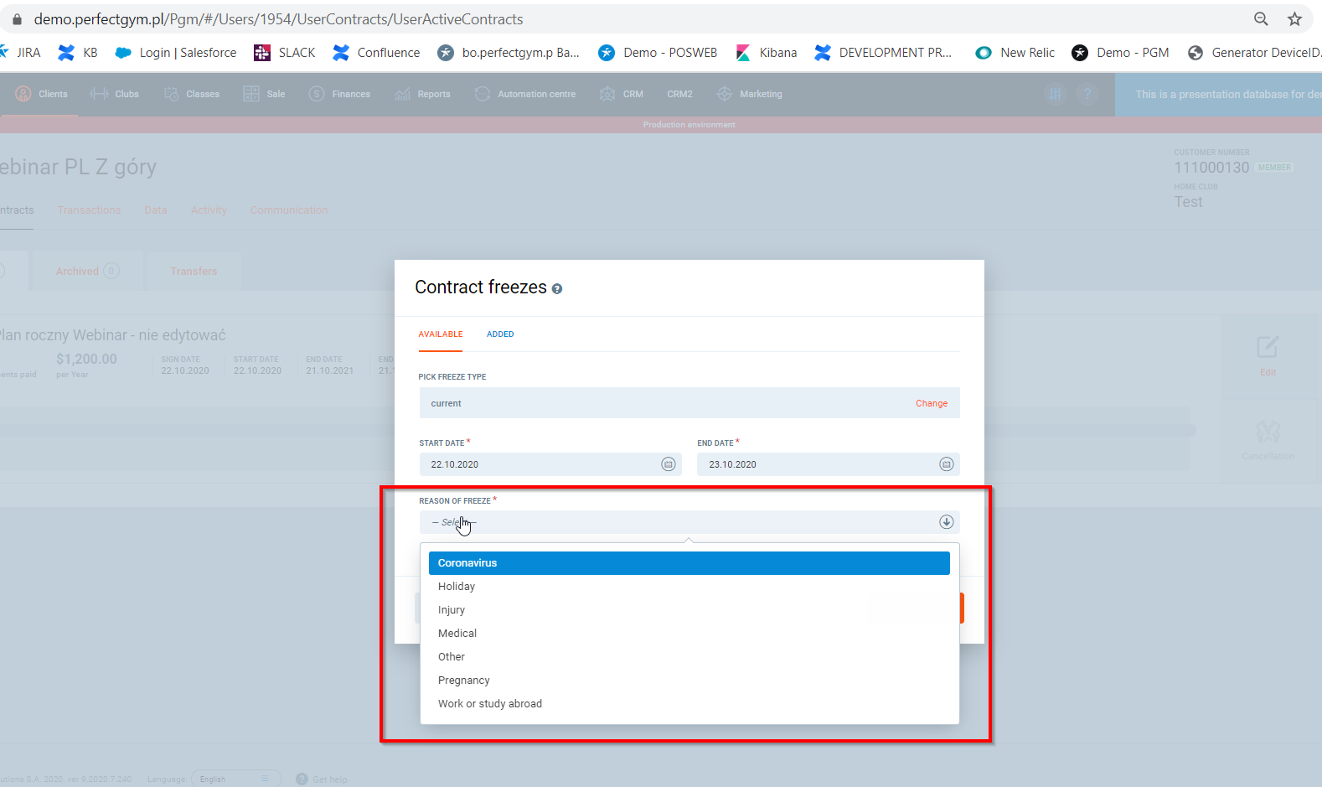The height and width of the screenshot is (787, 1322).
Task: Choose Holiday as freeze reason
Action: coord(457,587)
